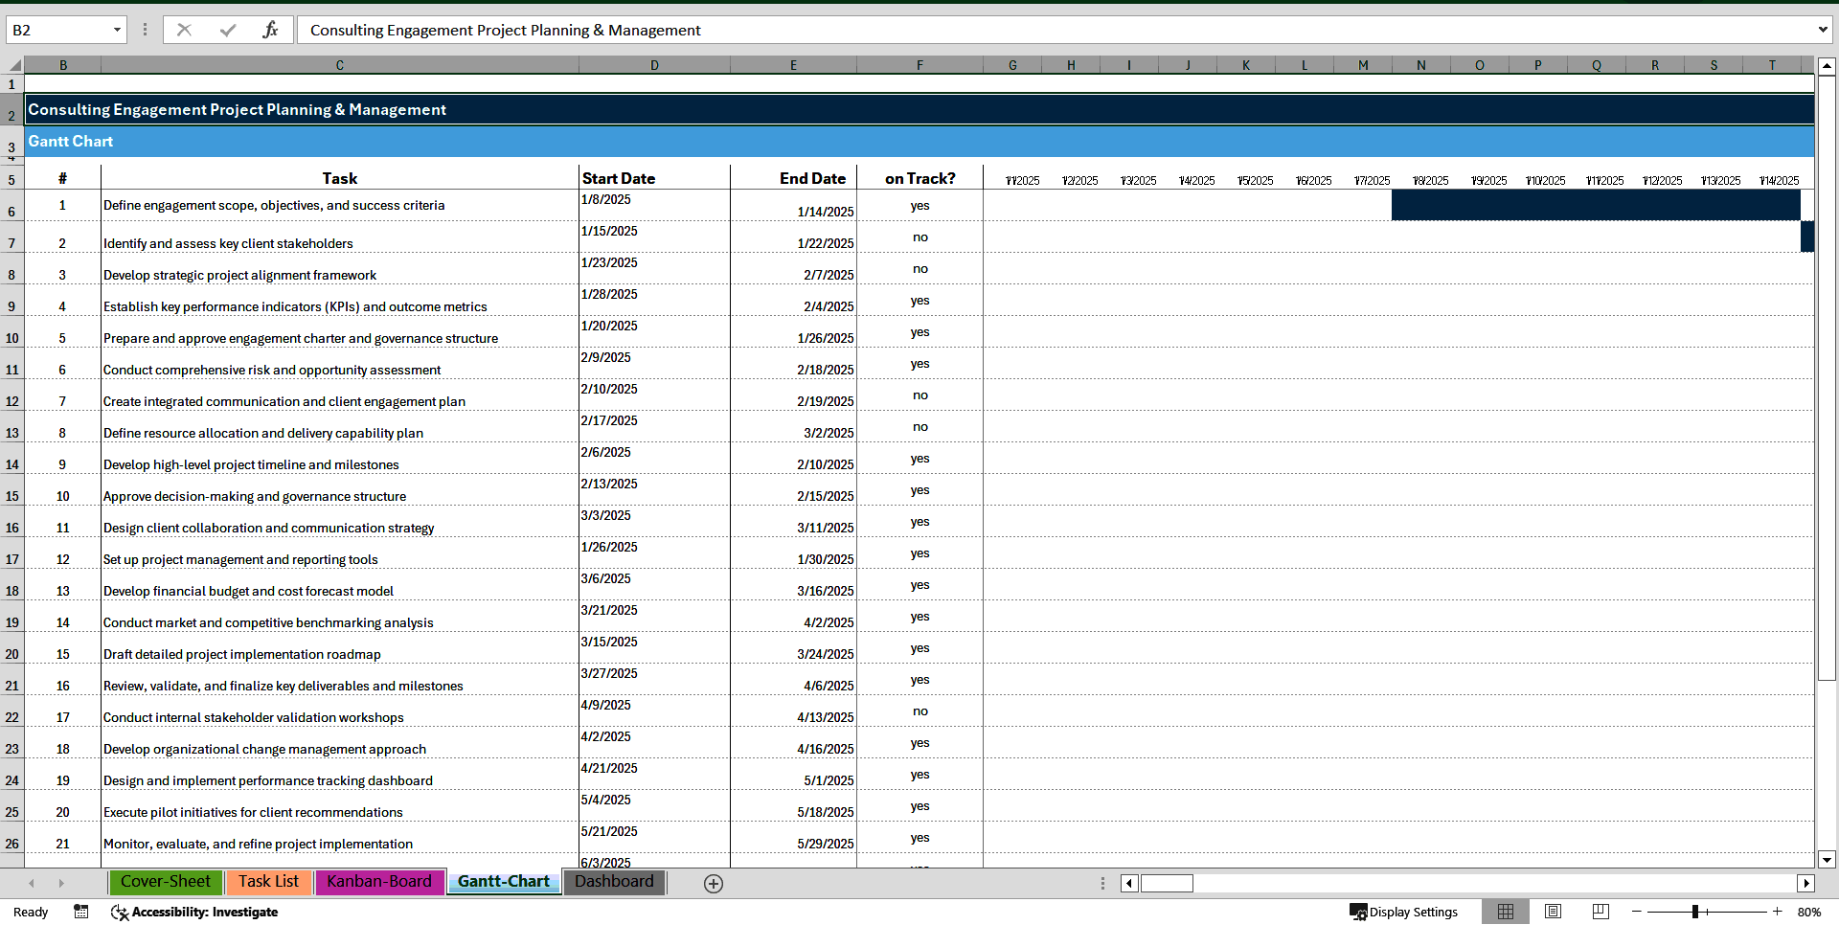Open the Name Box dropdown

pos(118,30)
